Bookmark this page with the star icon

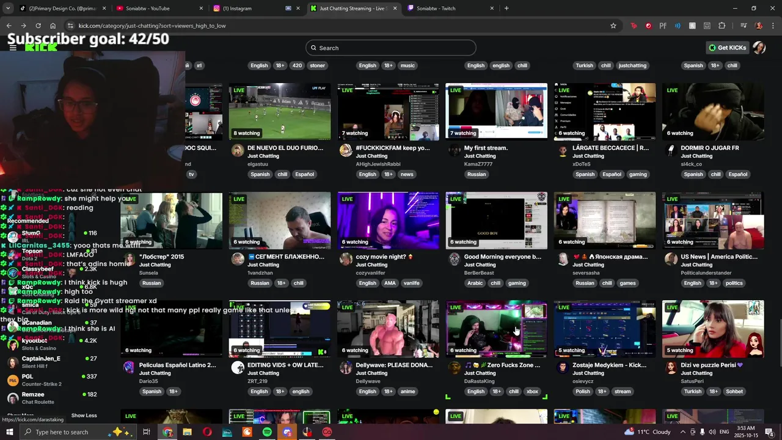tap(613, 26)
